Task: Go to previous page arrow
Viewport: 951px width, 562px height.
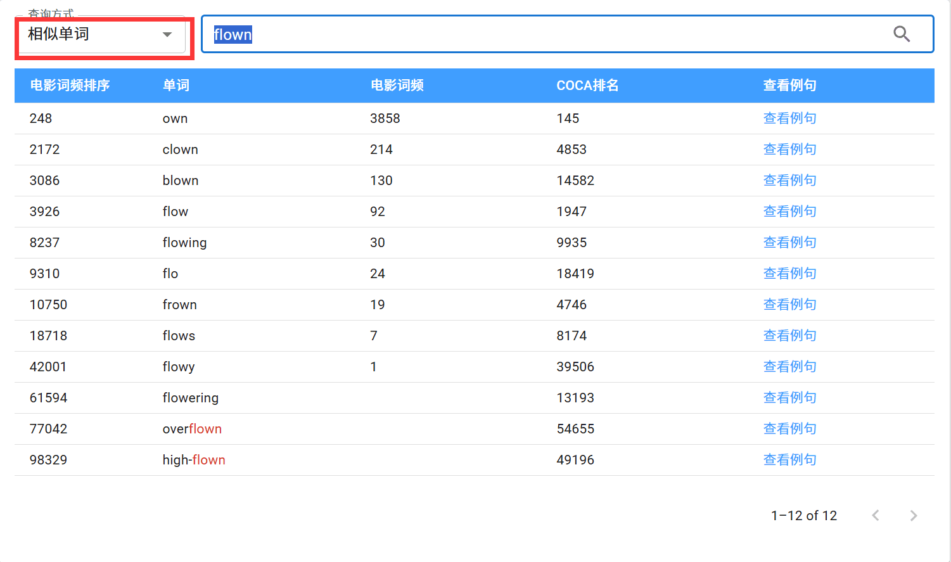Action: point(875,516)
